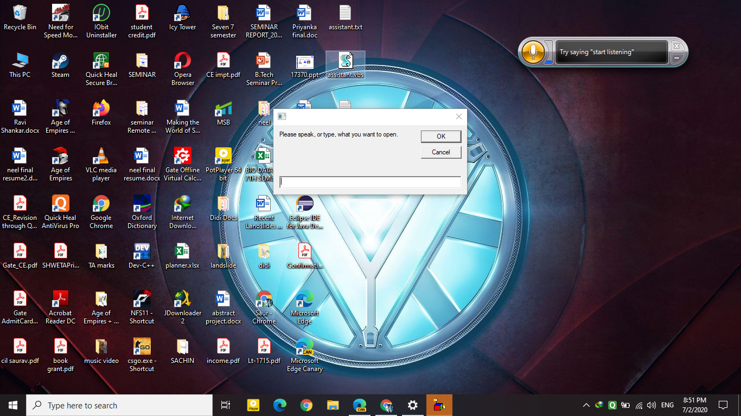Switch input language via the ENG indicator

click(667, 405)
